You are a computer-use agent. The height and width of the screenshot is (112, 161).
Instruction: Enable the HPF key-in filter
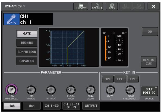pyautogui.click(x=108, y=79)
